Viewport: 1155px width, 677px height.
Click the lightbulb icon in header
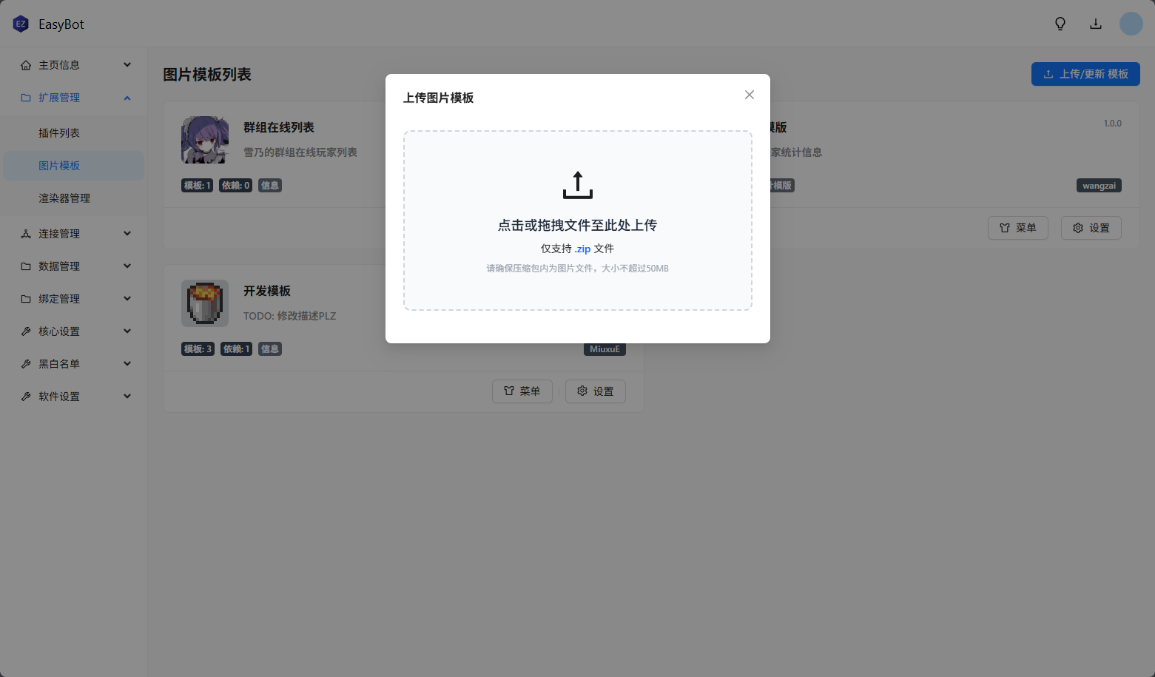[x=1060, y=24]
